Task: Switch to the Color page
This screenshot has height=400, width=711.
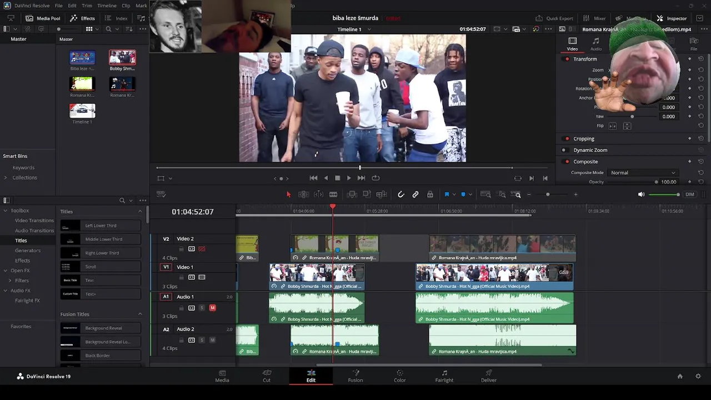Action: [400, 376]
